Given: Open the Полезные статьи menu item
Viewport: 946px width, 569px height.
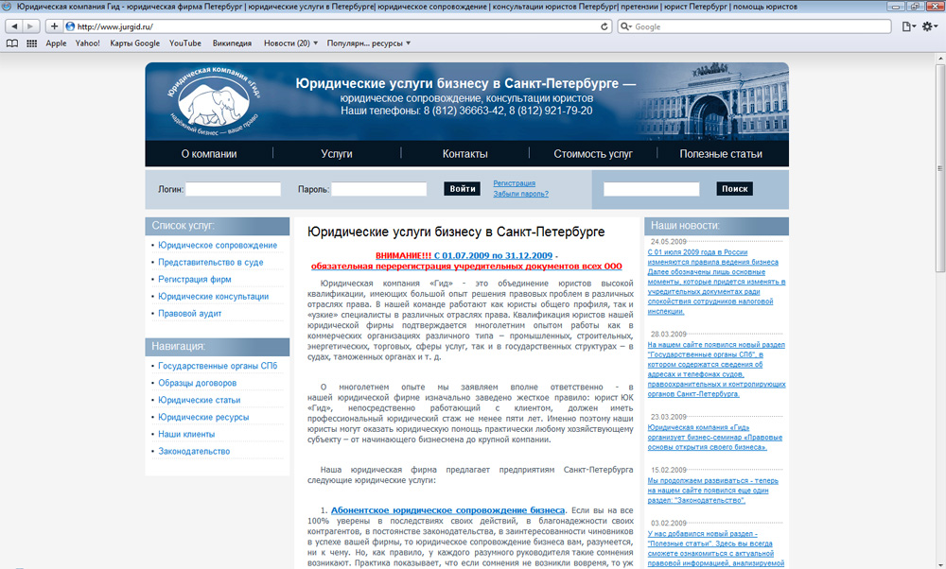Looking at the screenshot, I should 721,154.
